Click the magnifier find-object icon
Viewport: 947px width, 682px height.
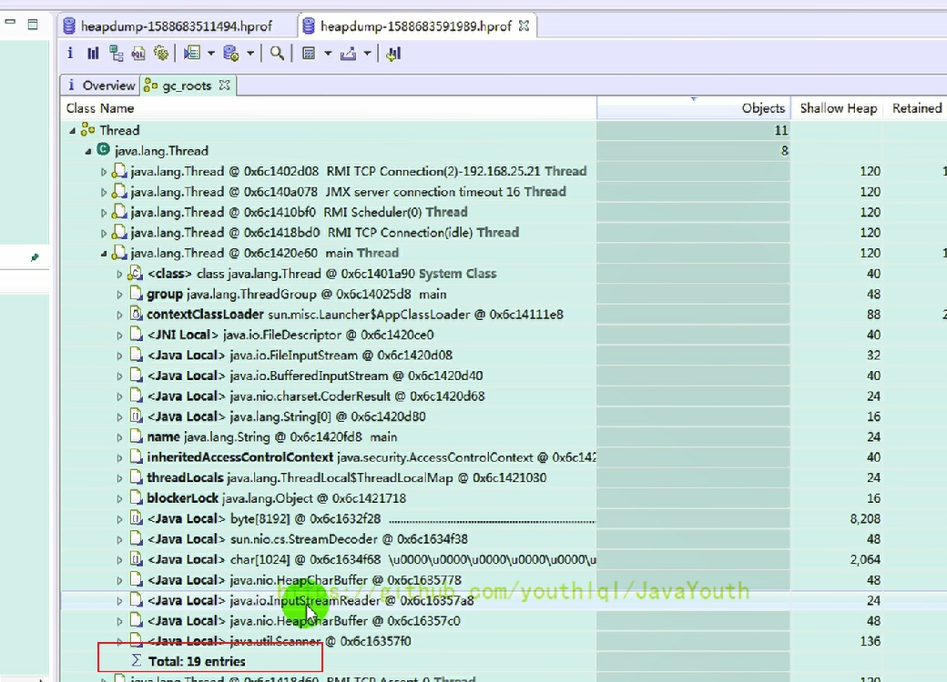pos(277,54)
